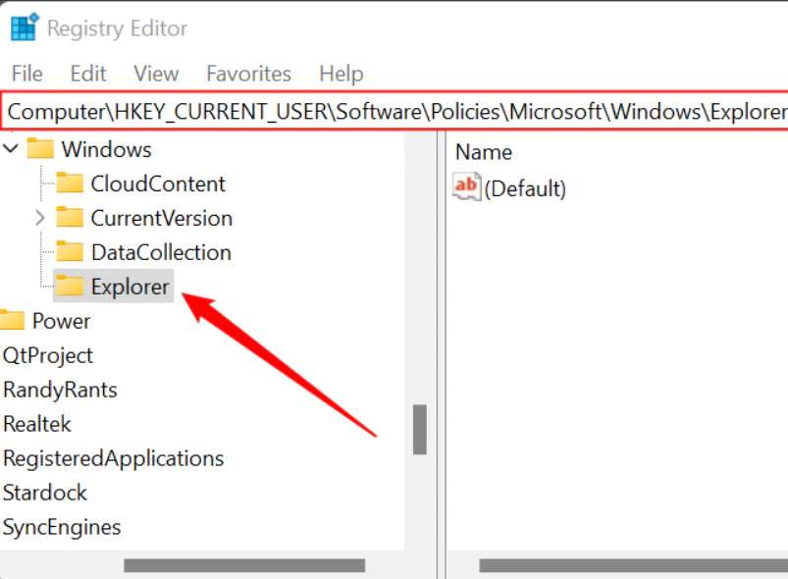
Task: Select the Power key
Action: [61, 321]
